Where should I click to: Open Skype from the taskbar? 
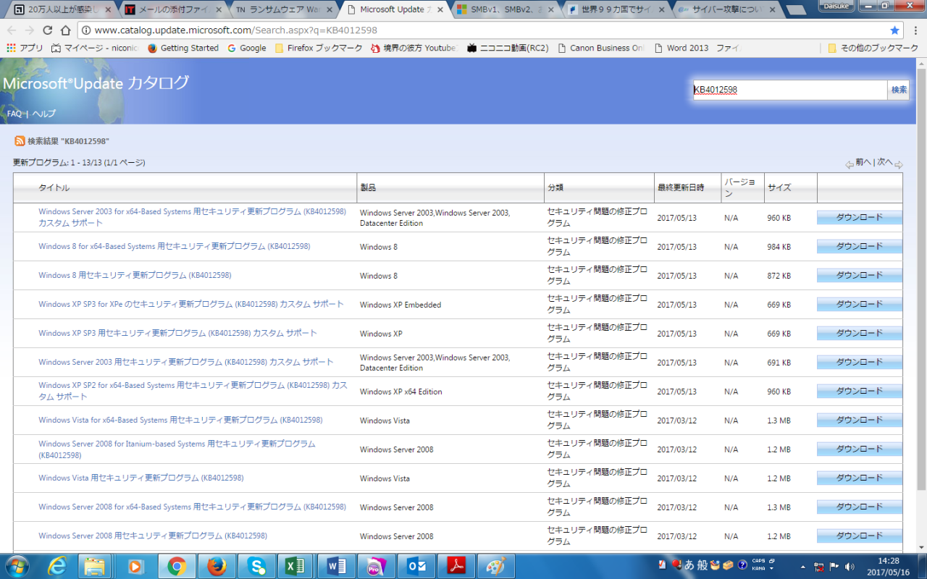pyautogui.click(x=255, y=566)
